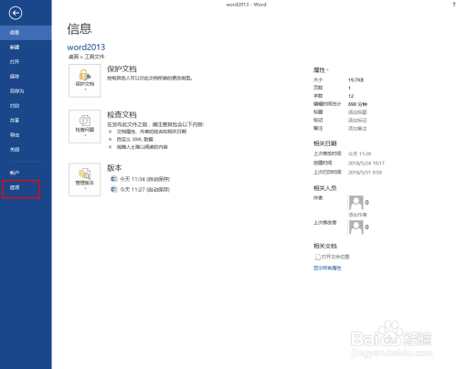Click the help question mark icon
This screenshot has width=457, height=369.
coord(453,5)
